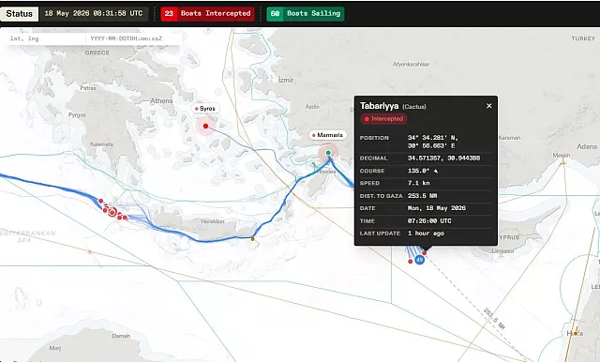Click the date Mon, 18 May 2026
600x362 pixels.
click(437, 208)
